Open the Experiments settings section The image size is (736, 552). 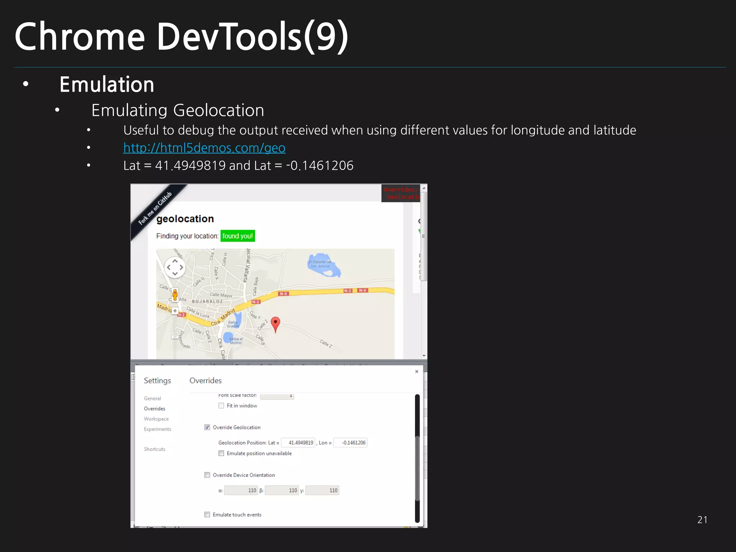pyautogui.click(x=157, y=429)
